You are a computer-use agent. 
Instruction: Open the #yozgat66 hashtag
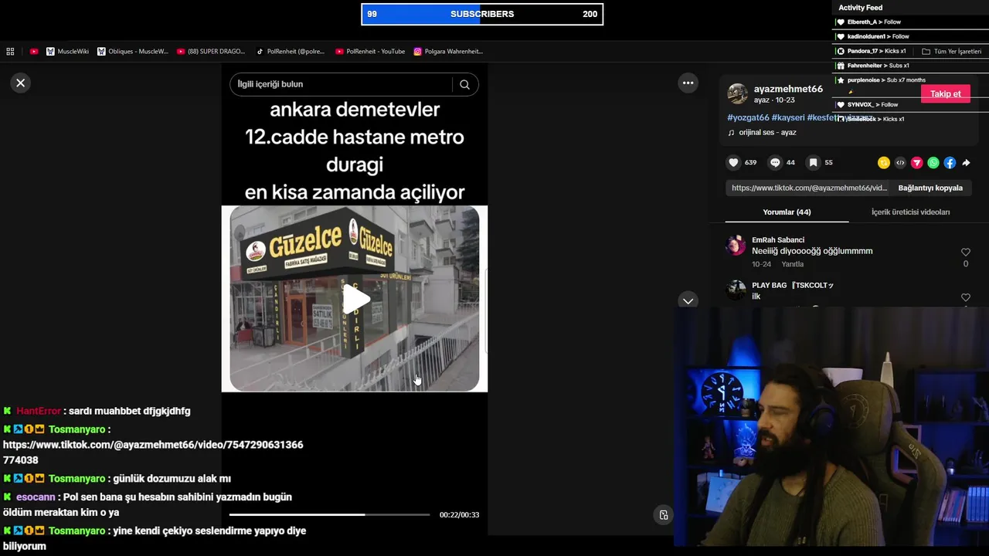[x=748, y=117]
